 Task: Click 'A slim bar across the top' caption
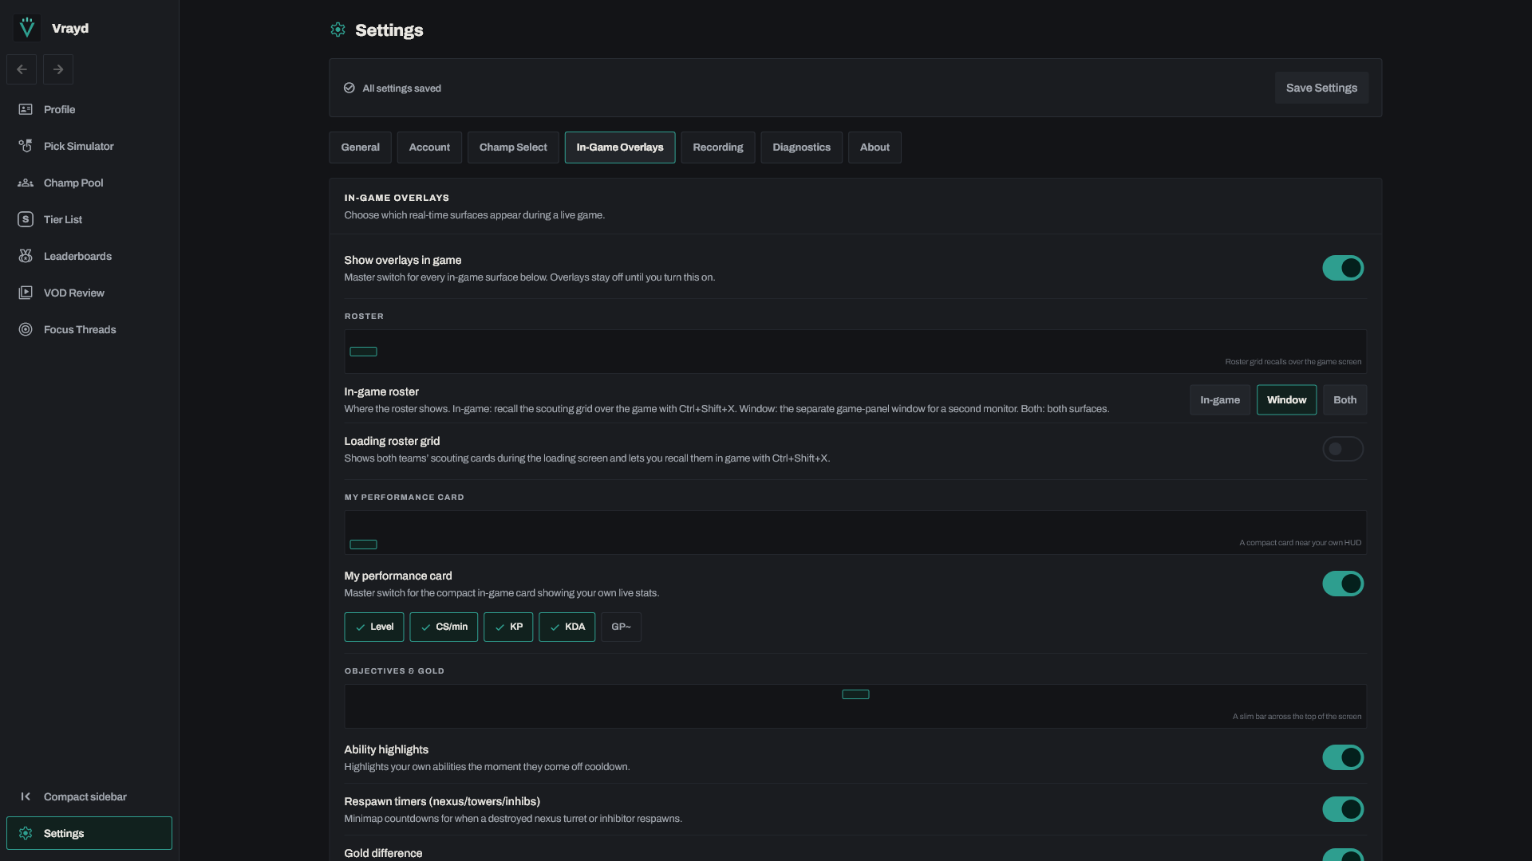(x=1297, y=717)
